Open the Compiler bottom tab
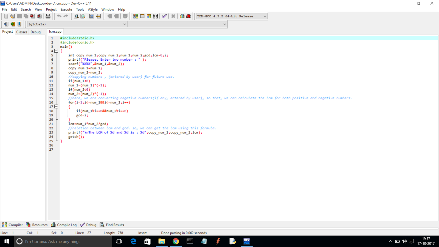The image size is (439, 247). (12, 225)
